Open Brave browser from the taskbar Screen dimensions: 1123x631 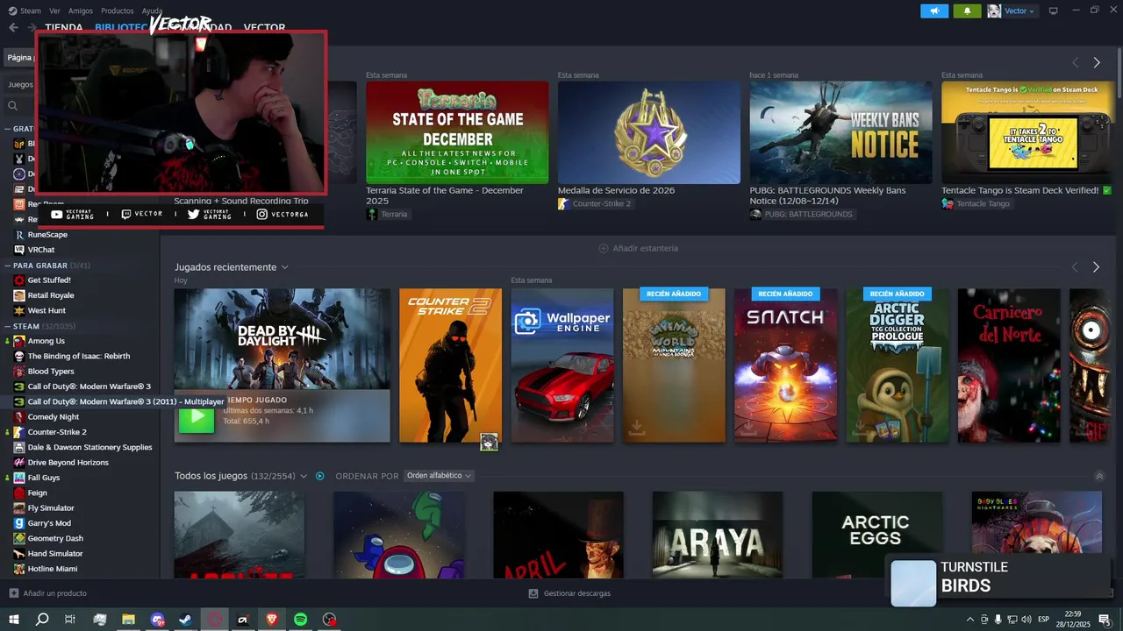(x=272, y=620)
